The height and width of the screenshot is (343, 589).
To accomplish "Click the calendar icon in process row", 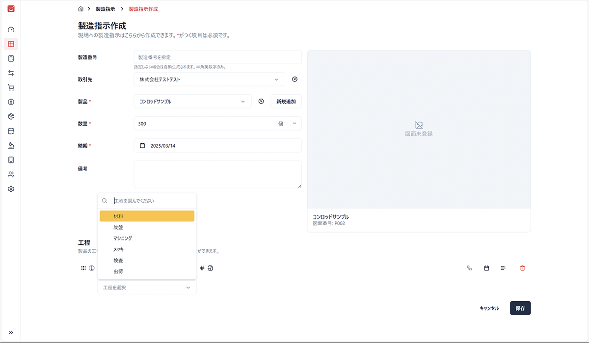I will 486,268.
